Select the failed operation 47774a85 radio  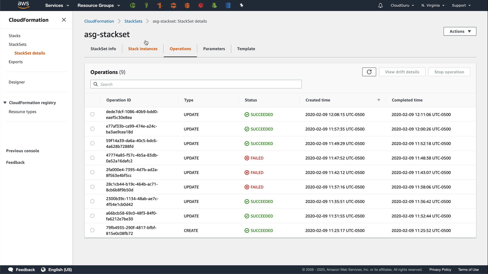coord(92,158)
